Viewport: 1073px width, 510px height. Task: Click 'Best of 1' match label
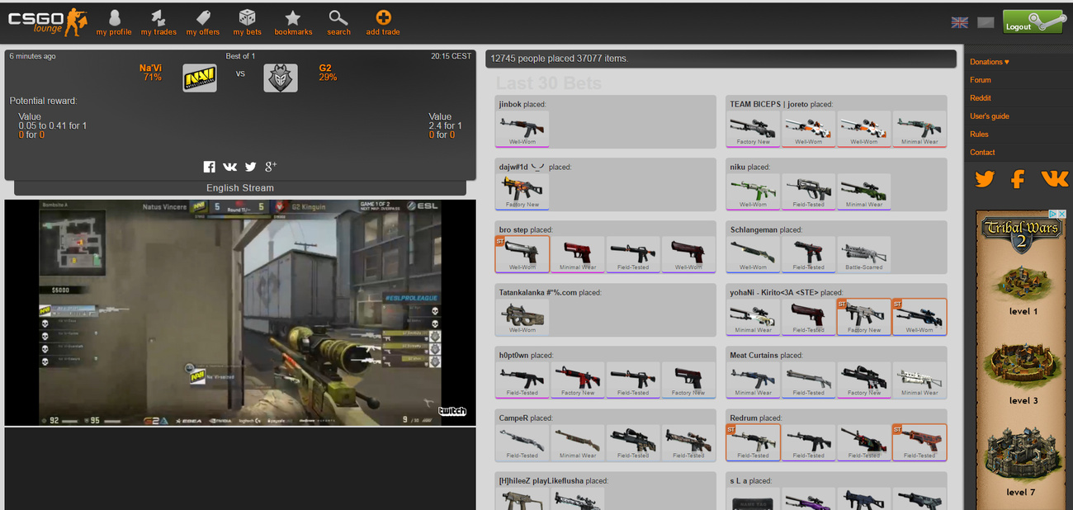point(240,56)
